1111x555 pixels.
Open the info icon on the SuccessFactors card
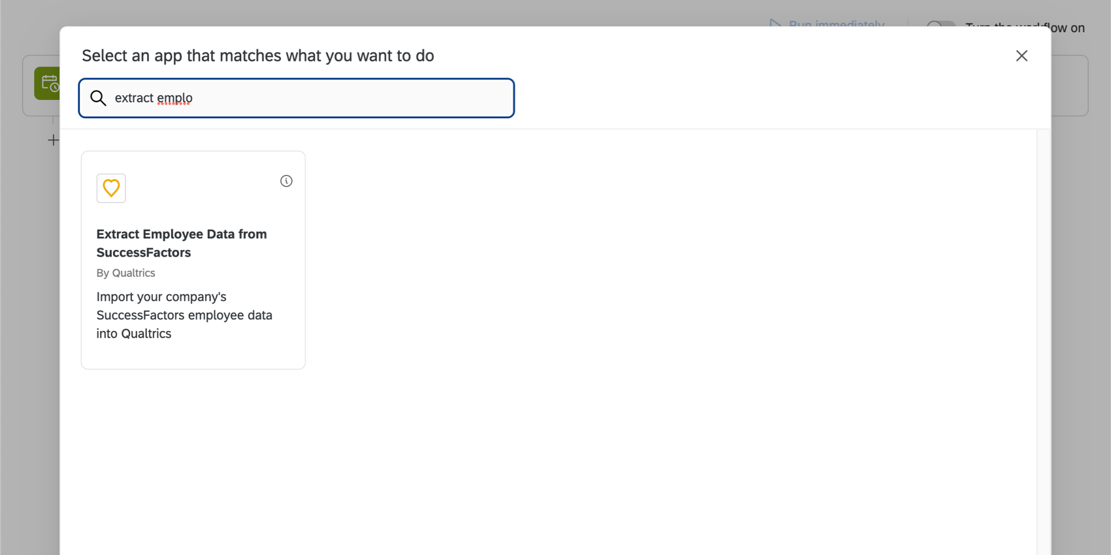pos(286,181)
